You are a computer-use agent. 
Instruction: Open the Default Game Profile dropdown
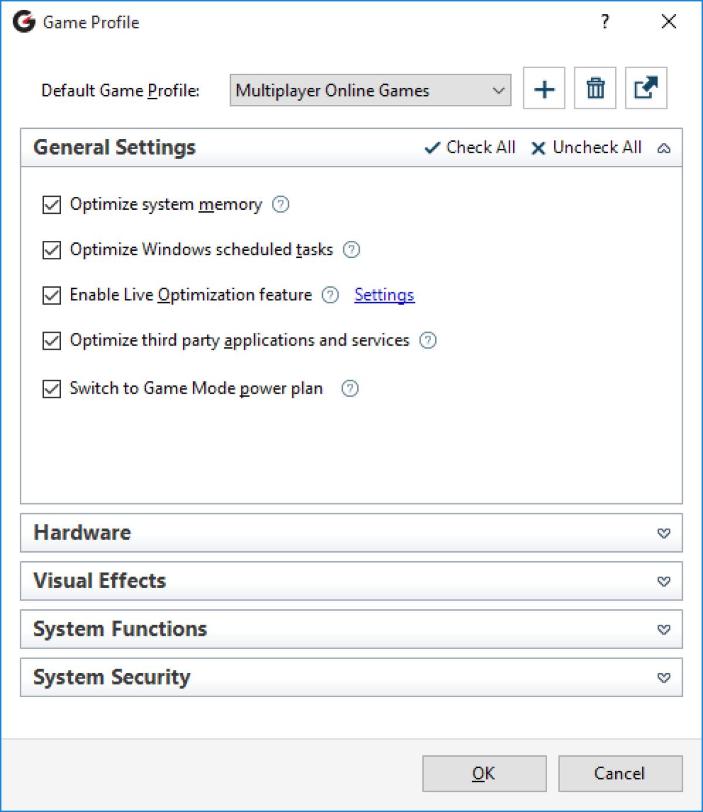click(370, 90)
